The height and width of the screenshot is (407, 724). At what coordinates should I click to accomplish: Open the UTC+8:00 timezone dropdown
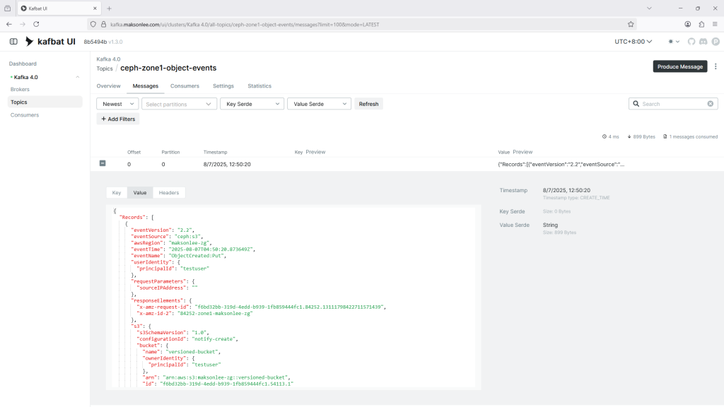[x=633, y=42]
